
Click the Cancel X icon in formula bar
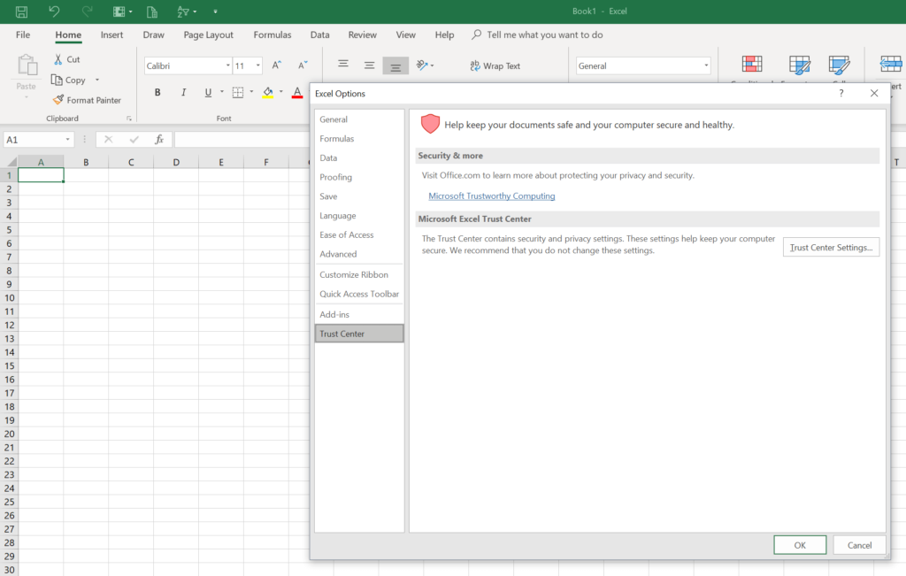click(x=109, y=140)
